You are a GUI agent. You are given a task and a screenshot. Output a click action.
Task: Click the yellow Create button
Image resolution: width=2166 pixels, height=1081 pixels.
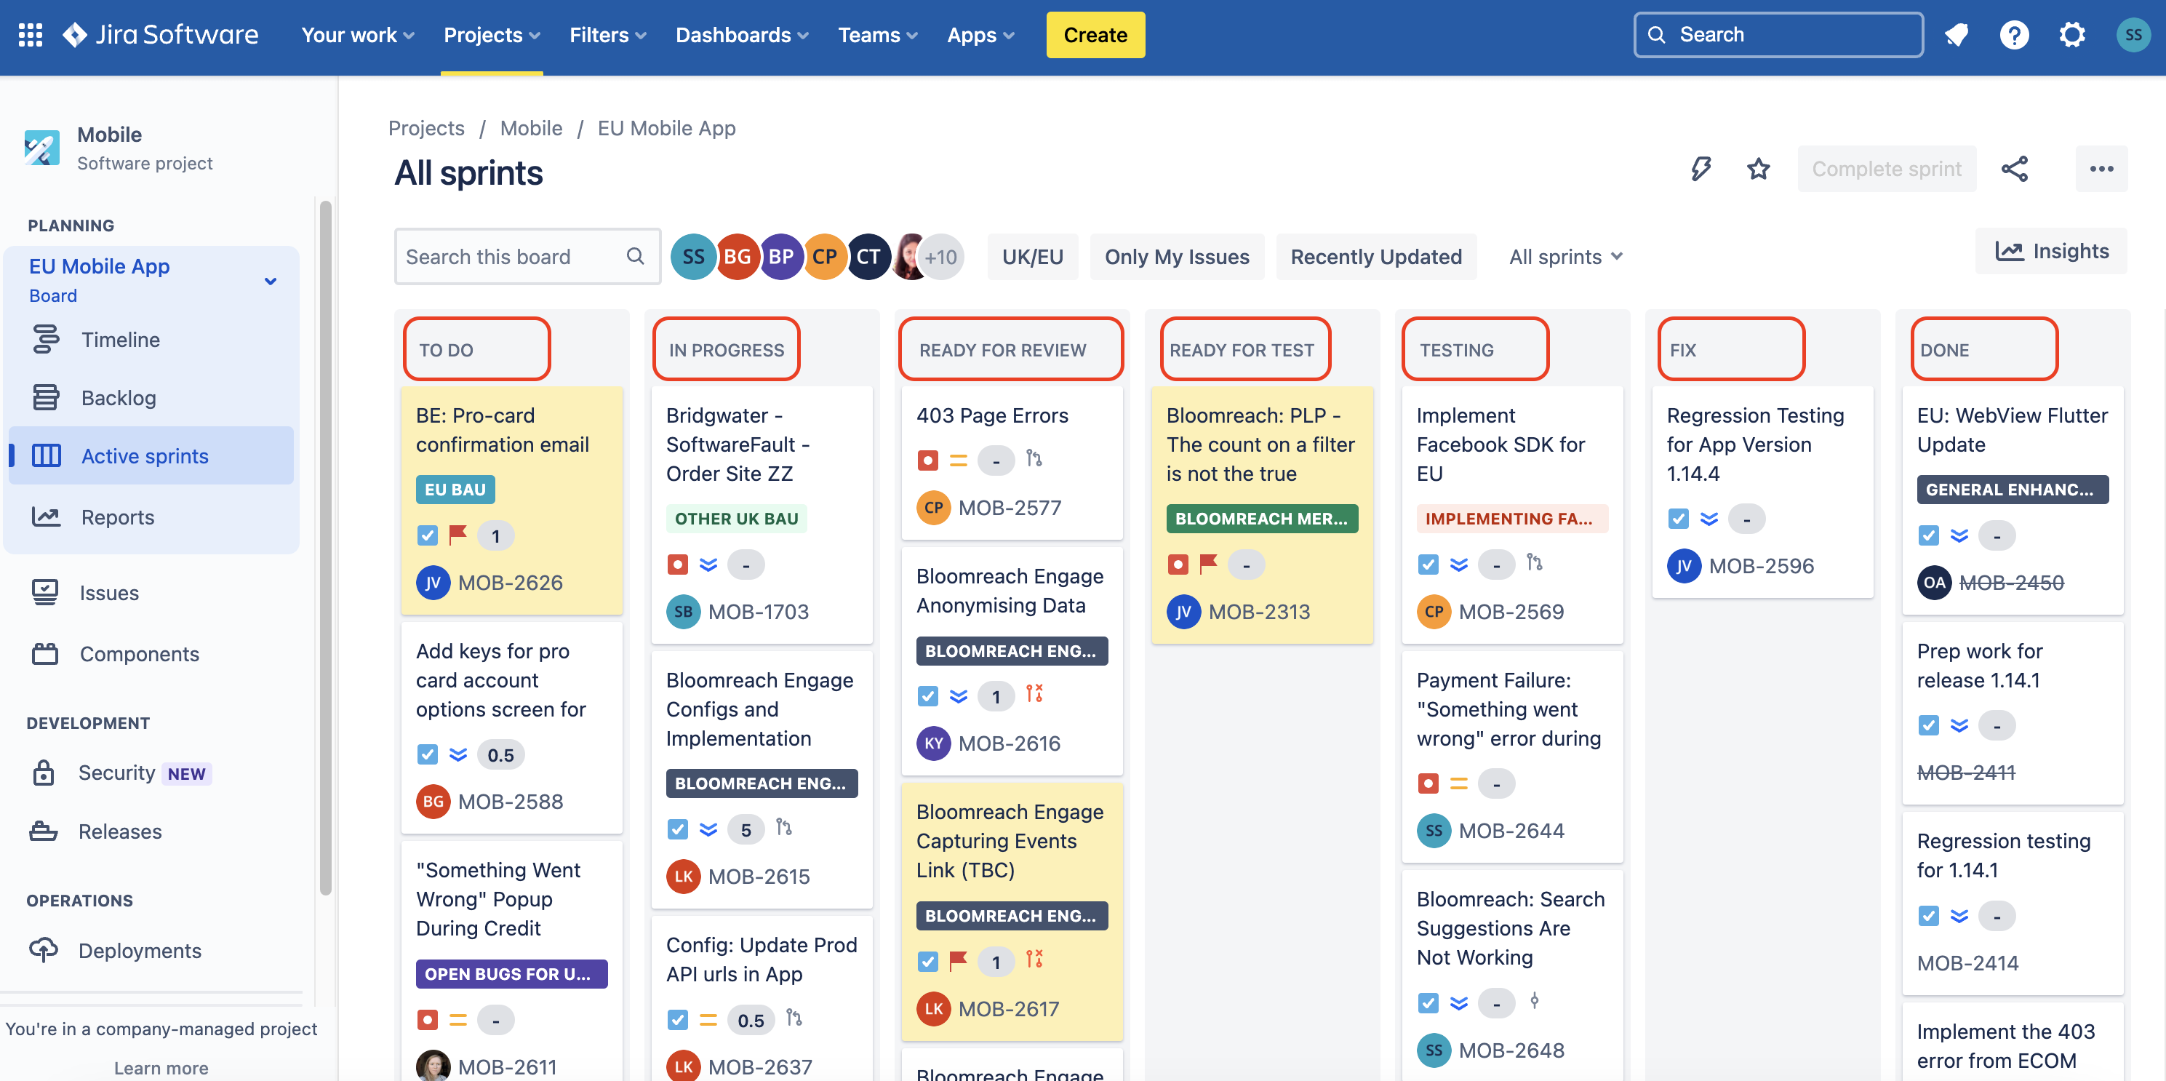(1095, 34)
